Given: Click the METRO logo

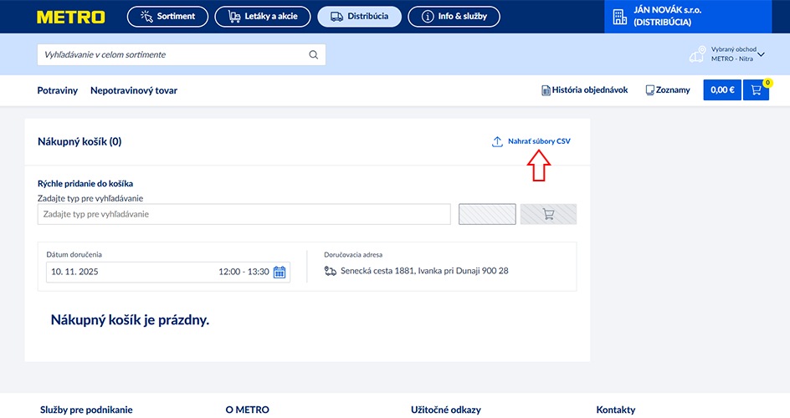Looking at the screenshot, I should tap(71, 17).
